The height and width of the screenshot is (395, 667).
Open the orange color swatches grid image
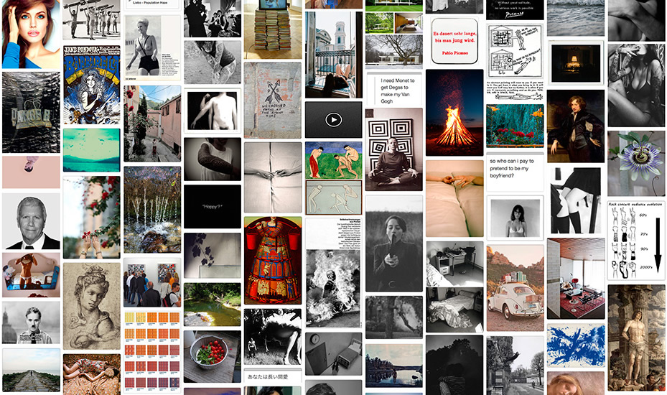point(153,352)
